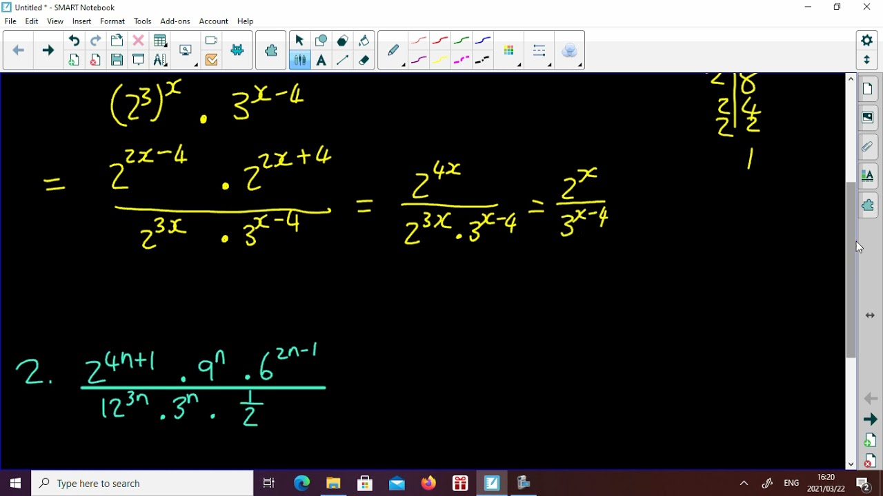
Task: Open the View menu
Action: pos(55,21)
